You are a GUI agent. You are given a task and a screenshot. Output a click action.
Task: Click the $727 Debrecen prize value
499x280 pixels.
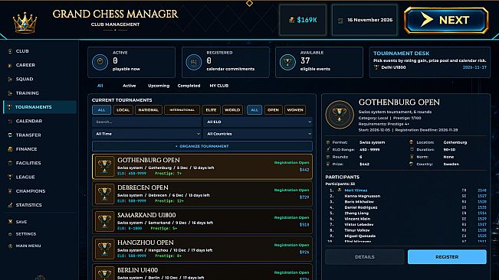[304, 197]
